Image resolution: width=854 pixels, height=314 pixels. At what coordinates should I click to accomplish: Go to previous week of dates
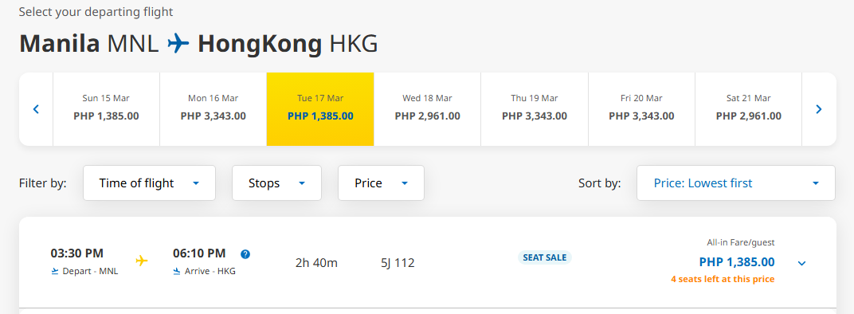tap(36, 109)
